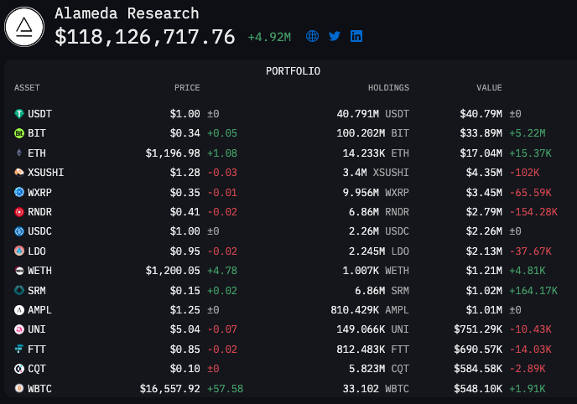Screen dimensions: 577x404
Task: Open the USDC asset name
Action: (39, 231)
